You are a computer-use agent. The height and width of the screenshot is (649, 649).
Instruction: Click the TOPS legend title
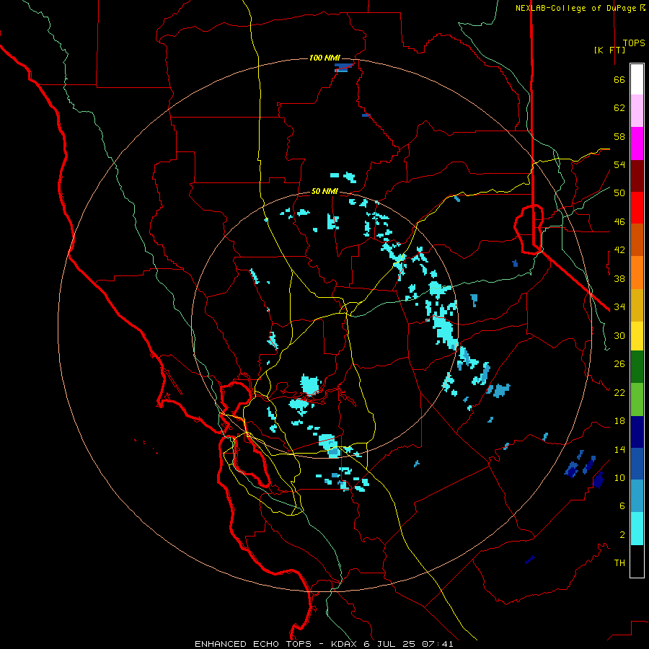pyautogui.click(x=634, y=43)
